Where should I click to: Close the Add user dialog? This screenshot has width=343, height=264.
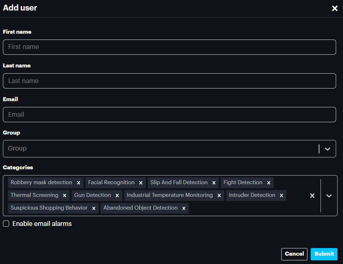(335, 8)
